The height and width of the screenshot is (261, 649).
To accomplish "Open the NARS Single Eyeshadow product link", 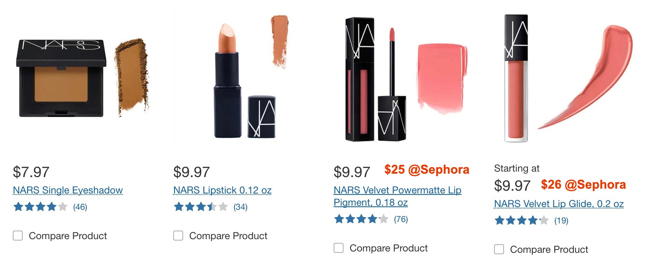I will (67, 190).
